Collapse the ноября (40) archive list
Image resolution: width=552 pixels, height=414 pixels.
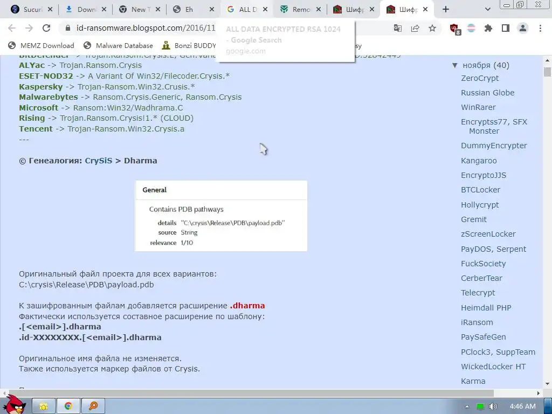coord(454,65)
